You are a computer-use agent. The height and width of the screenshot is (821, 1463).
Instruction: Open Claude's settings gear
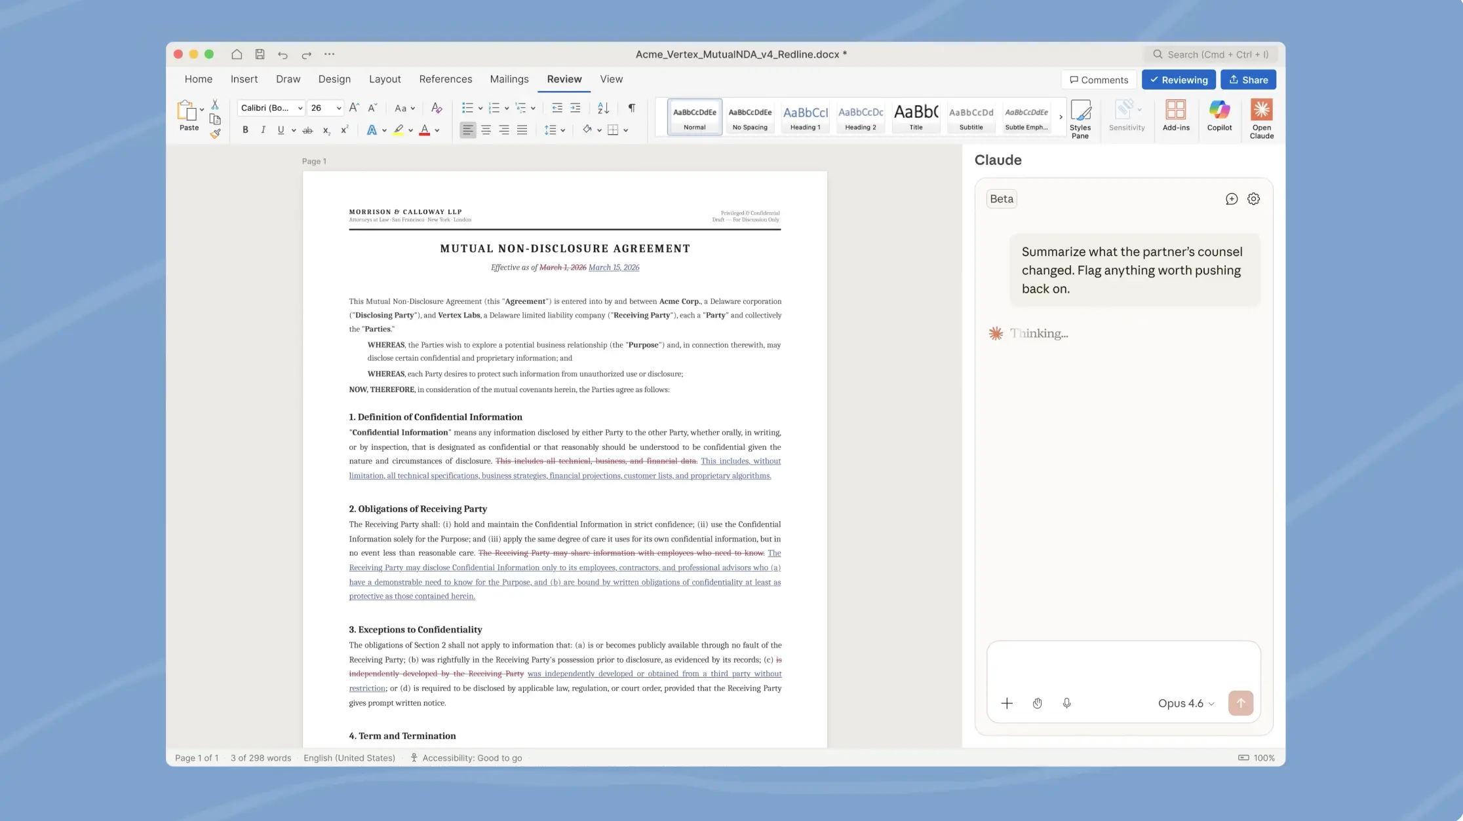tap(1253, 198)
